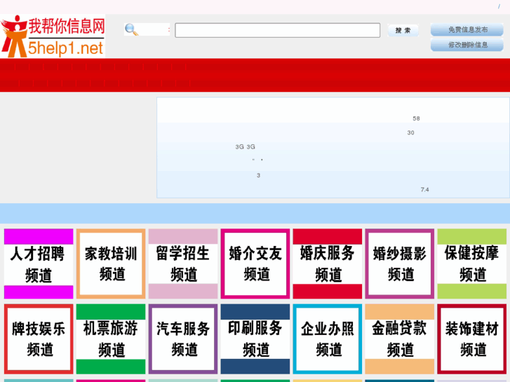Open the 汽车服务频道 tile

coord(183,339)
